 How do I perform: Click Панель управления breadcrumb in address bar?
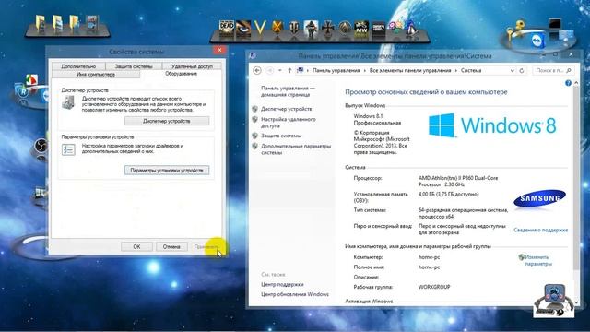coord(336,70)
